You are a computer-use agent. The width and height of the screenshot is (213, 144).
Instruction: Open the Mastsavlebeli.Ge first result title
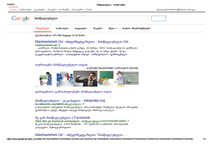point(82,42)
